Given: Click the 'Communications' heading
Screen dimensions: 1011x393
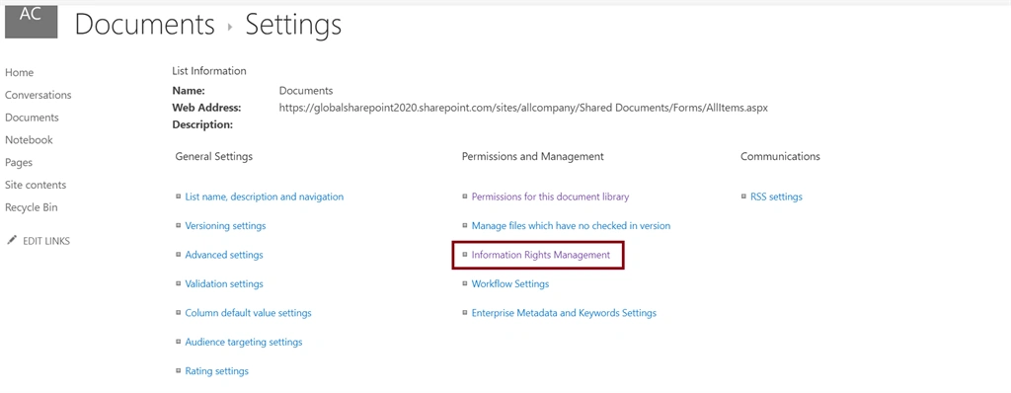Looking at the screenshot, I should 780,156.
